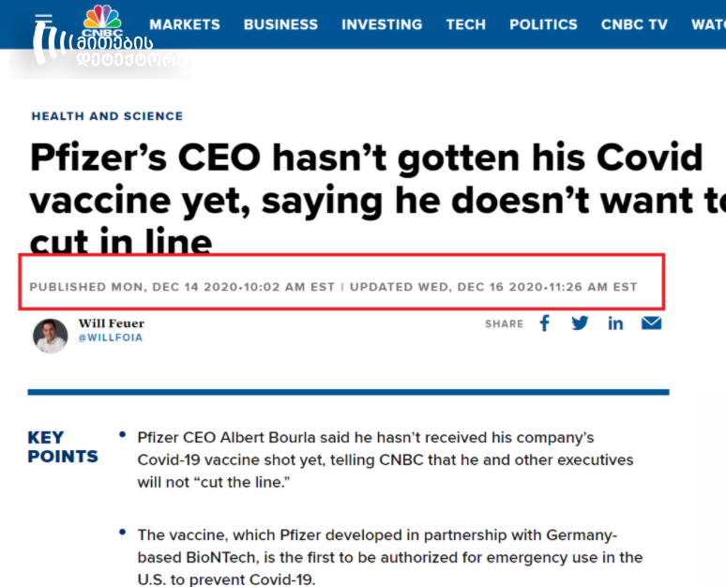The image size is (726, 587).
Task: Open author Will Feuer's profile
Action: tap(112, 323)
